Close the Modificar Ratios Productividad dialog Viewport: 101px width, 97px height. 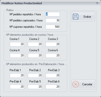click(97, 3)
